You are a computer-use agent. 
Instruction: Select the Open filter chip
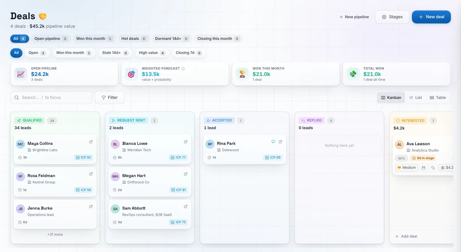pos(37,53)
